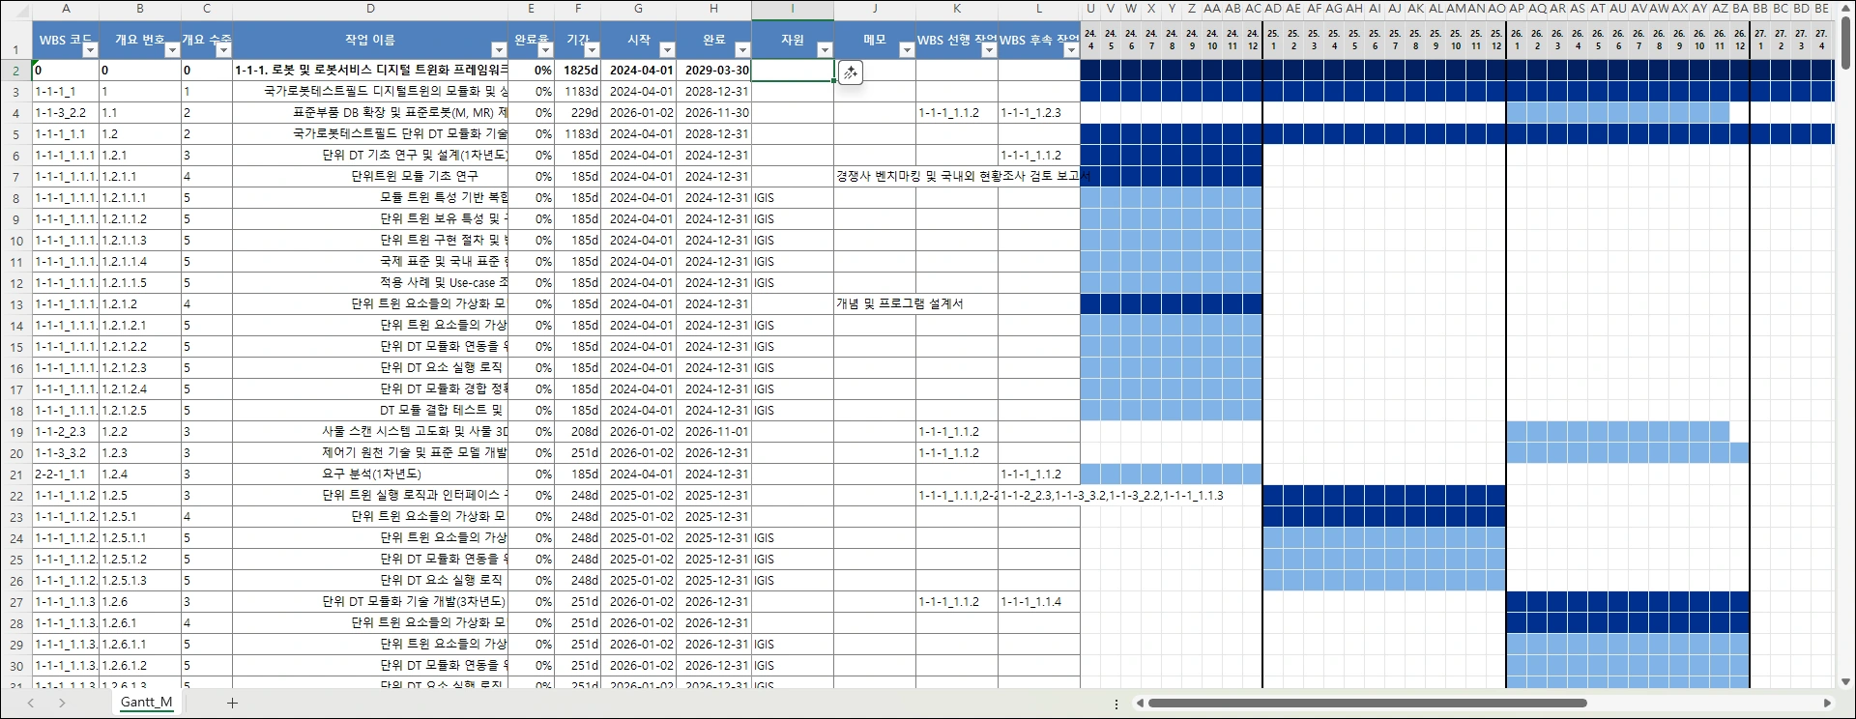
Task: Select row 22 header
Action: point(16,496)
